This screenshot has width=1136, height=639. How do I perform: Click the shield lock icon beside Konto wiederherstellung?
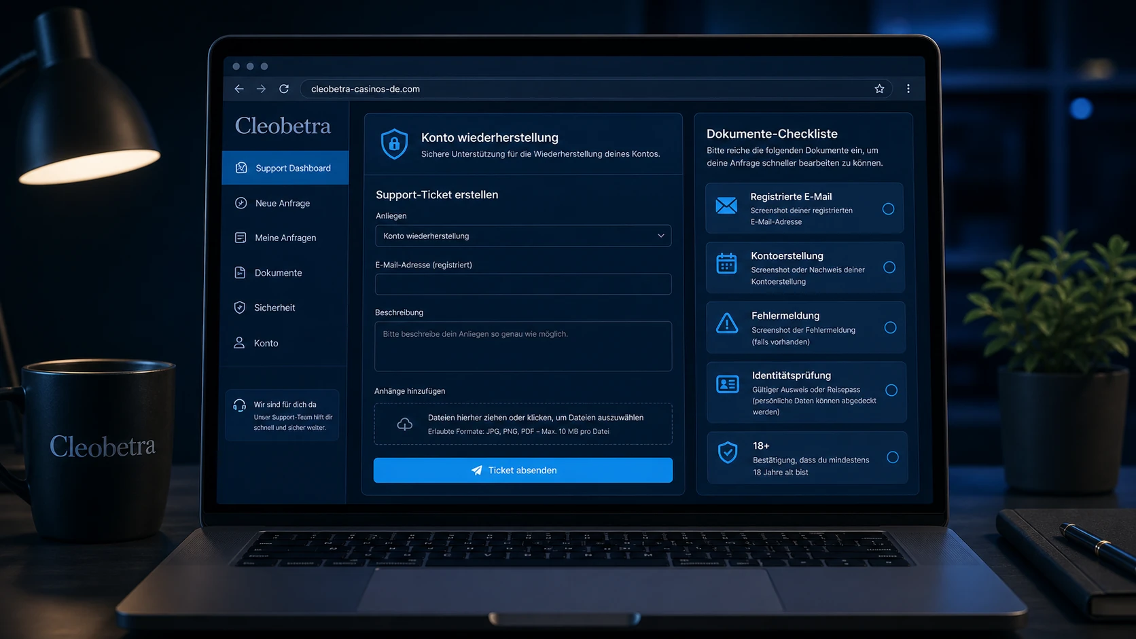coord(394,145)
